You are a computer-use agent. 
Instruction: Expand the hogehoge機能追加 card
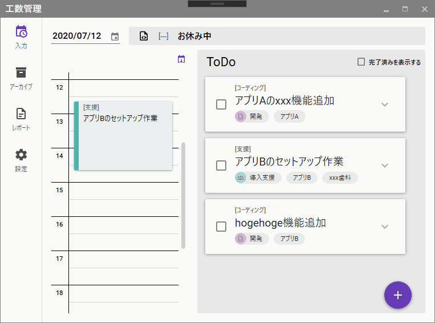pos(384,227)
